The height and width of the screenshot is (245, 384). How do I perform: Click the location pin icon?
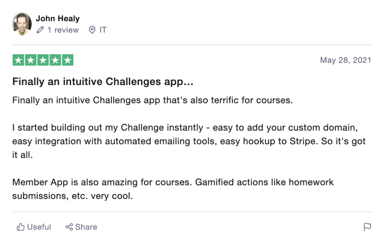pos(92,30)
